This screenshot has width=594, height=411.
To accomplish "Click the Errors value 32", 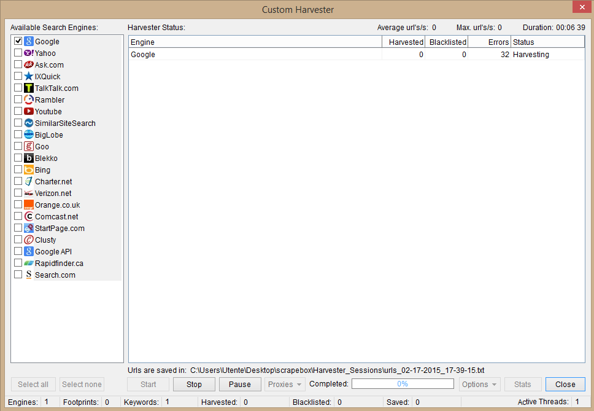I will click(504, 54).
